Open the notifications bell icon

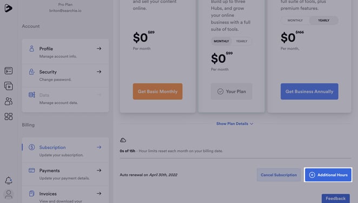click(9, 180)
